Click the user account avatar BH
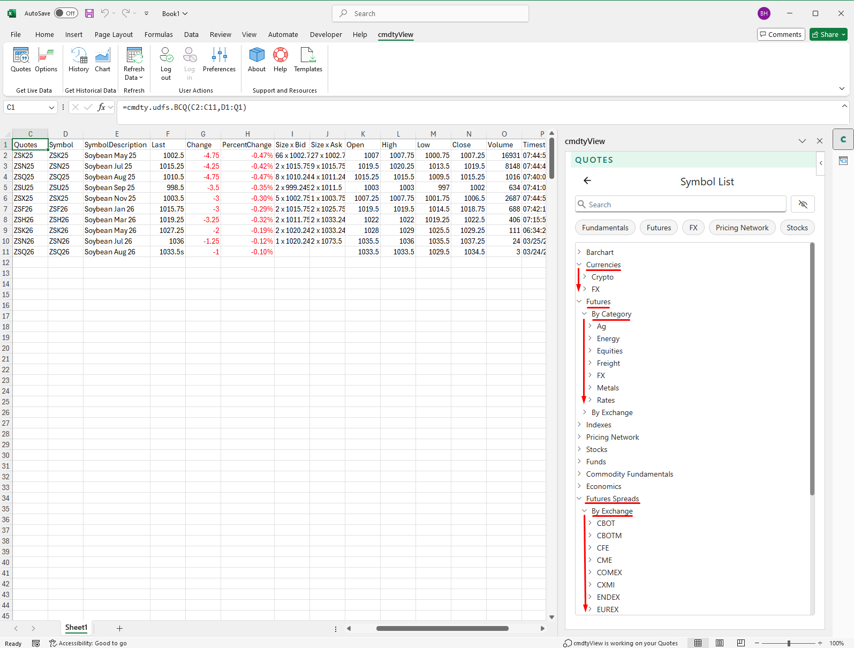Viewport: 854px width, 648px height. [764, 13]
